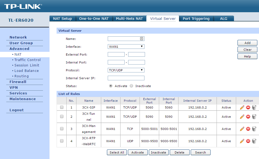This screenshot has height=159, width=259.
Task: Open Help for Virtual Server
Action: pyautogui.click(x=248, y=56)
